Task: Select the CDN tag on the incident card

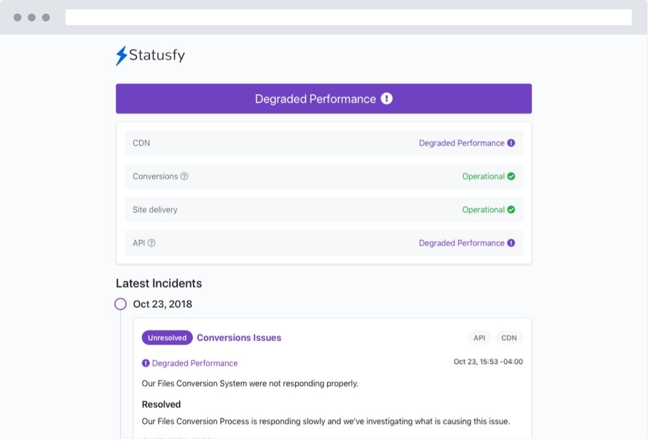Action: pyautogui.click(x=509, y=338)
